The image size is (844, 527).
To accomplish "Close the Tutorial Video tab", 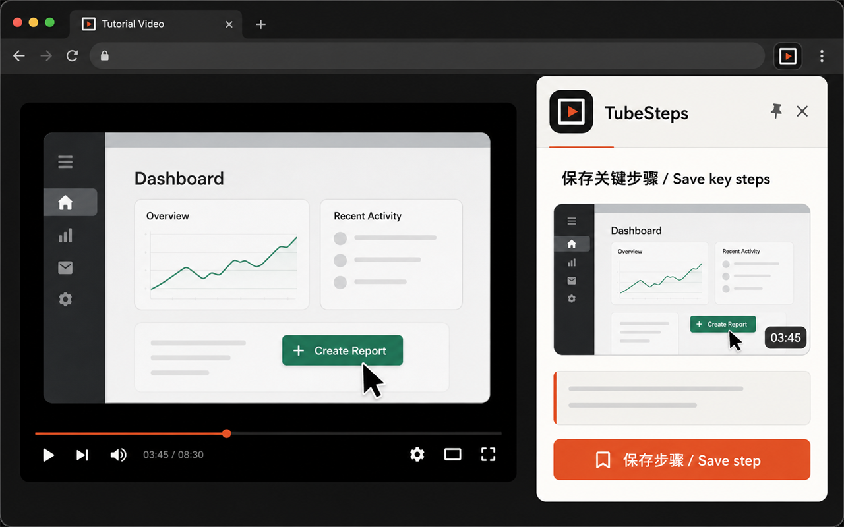I will (x=229, y=24).
